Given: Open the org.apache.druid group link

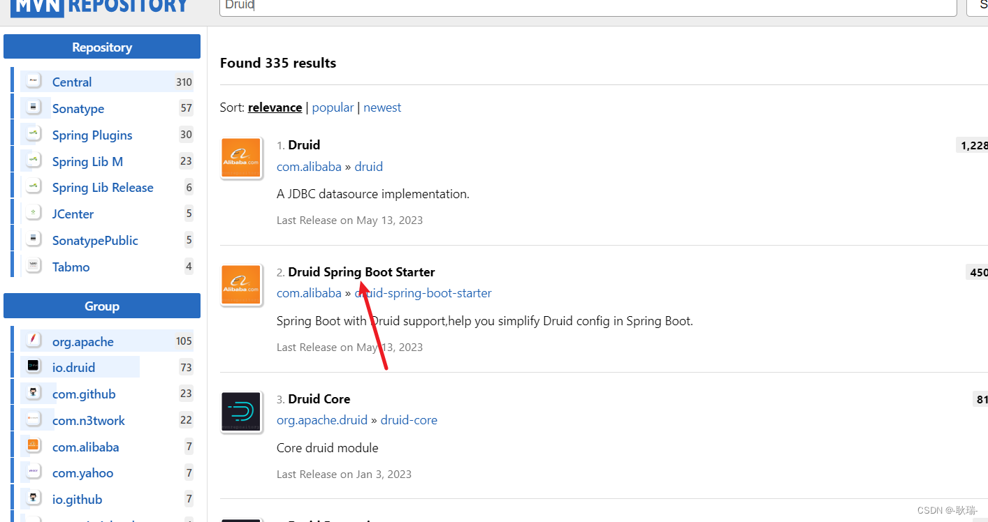Looking at the screenshot, I should coord(322,420).
